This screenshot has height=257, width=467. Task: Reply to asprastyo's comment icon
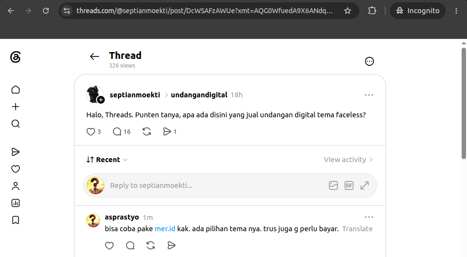pyautogui.click(x=130, y=245)
